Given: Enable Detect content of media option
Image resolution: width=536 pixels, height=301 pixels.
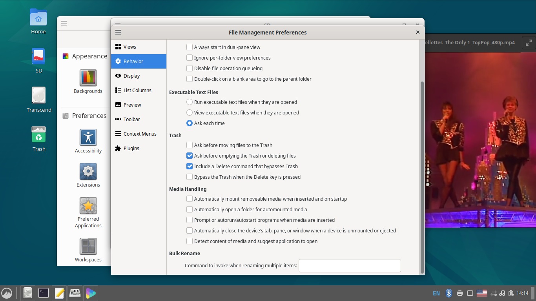Looking at the screenshot, I should point(190,241).
